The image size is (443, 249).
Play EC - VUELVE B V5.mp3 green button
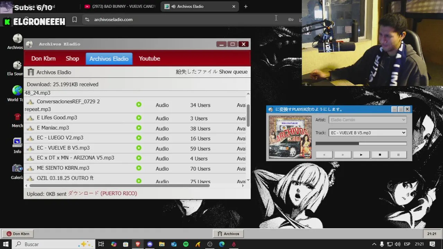[139, 148]
